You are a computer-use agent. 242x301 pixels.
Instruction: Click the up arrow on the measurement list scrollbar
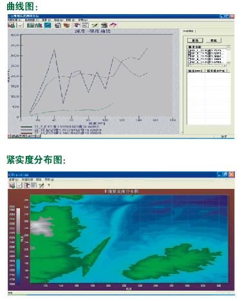228,48
